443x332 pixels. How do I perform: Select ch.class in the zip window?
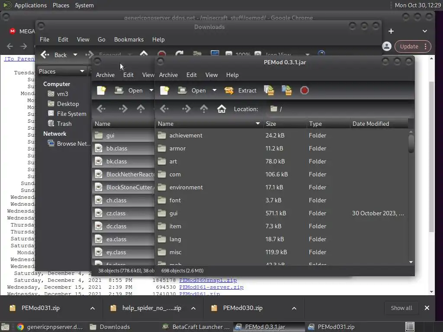click(123, 201)
